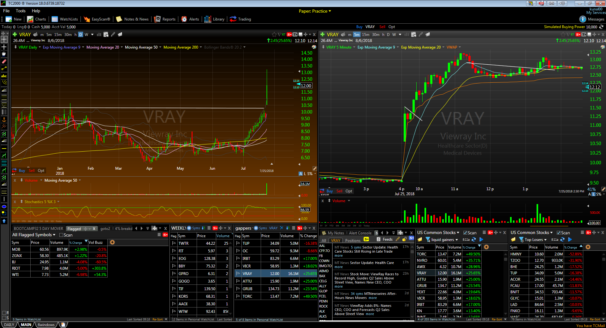Open Exp Moving Average 9 dropdown on daily chart
The width and height of the screenshot is (606, 328).
83,47
